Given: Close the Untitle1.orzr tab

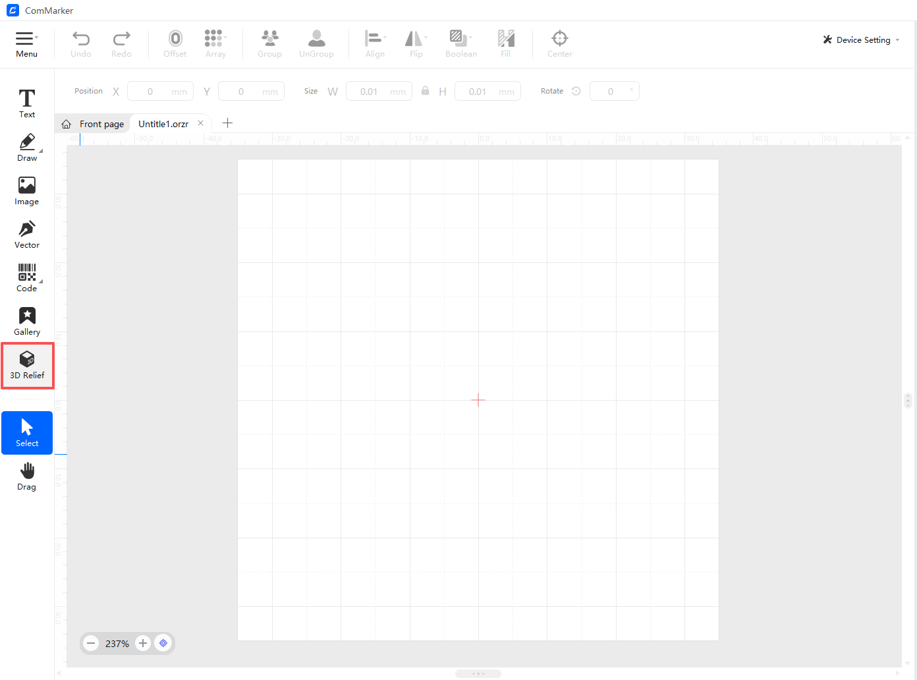Looking at the screenshot, I should (201, 123).
